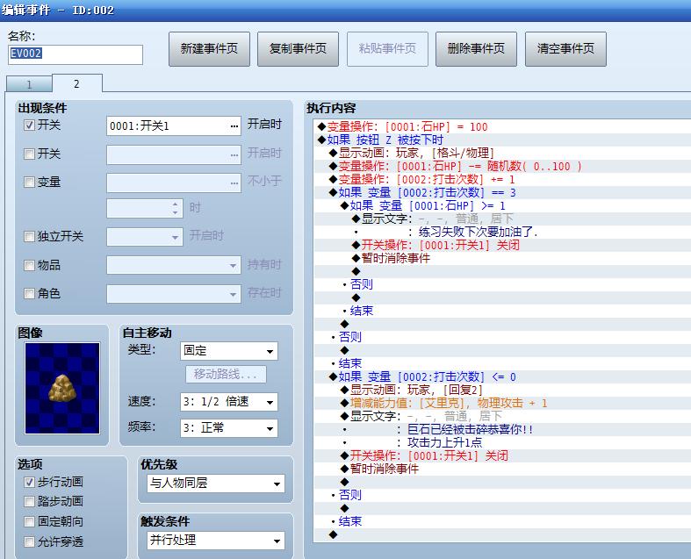Viewport: 691px width, 559px height.
Task: Open the 优先级 dropdown 与人物同层
Action: [x=216, y=484]
